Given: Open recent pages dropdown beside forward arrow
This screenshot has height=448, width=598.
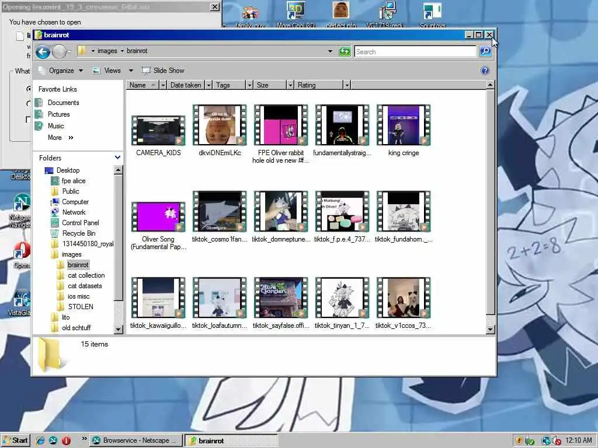Looking at the screenshot, I should (69, 51).
